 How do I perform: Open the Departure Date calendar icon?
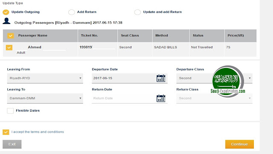coord(161,78)
